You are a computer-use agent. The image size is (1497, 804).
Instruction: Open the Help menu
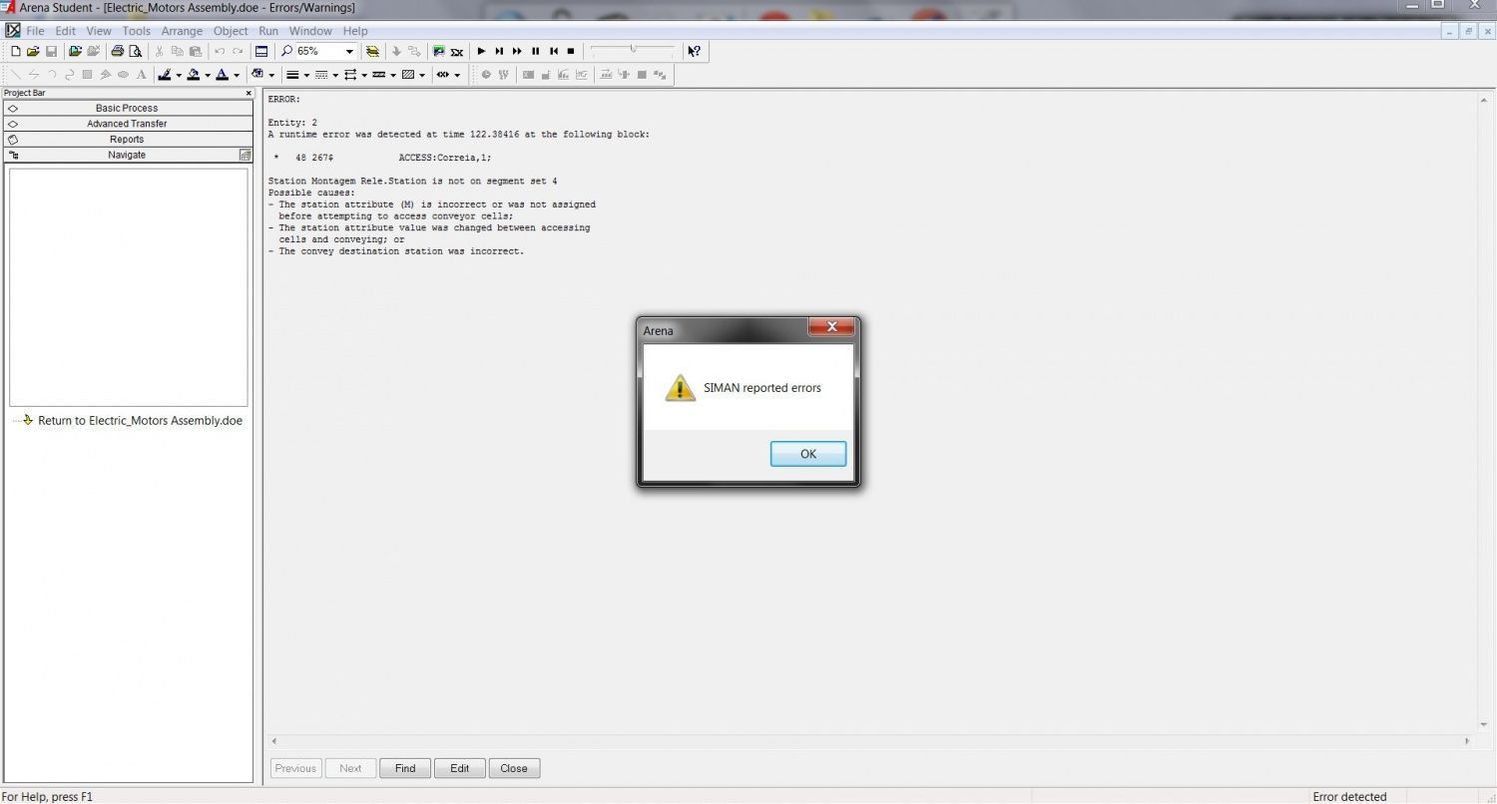[355, 31]
